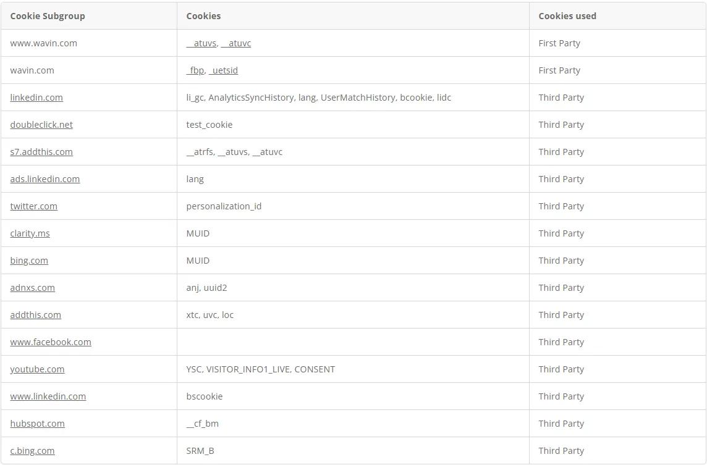Viewport: 707px width, 465px height.
Task: Select the YSC, VISITOR_INFO1_LIVE, CONSENT cell
Action: pyautogui.click(x=353, y=369)
